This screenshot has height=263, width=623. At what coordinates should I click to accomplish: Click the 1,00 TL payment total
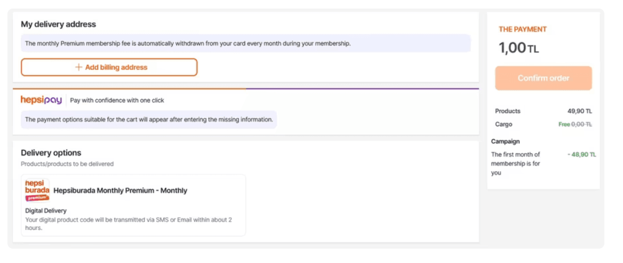(519, 48)
